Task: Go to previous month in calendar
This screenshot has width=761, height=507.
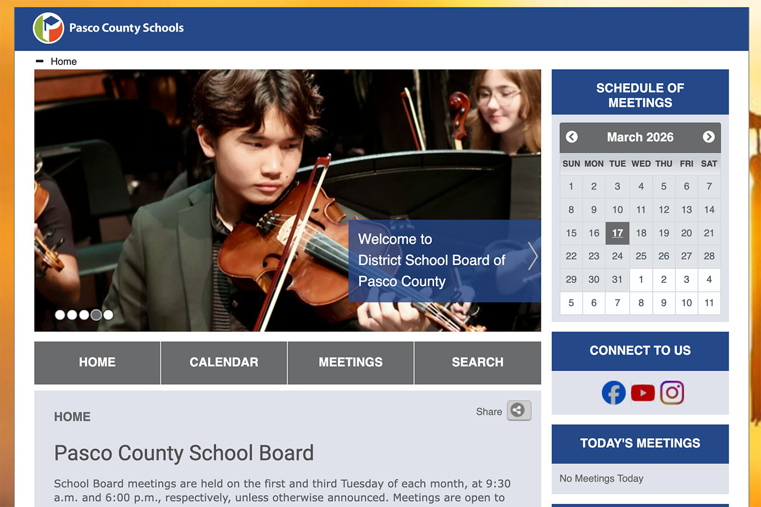Action: (x=572, y=137)
